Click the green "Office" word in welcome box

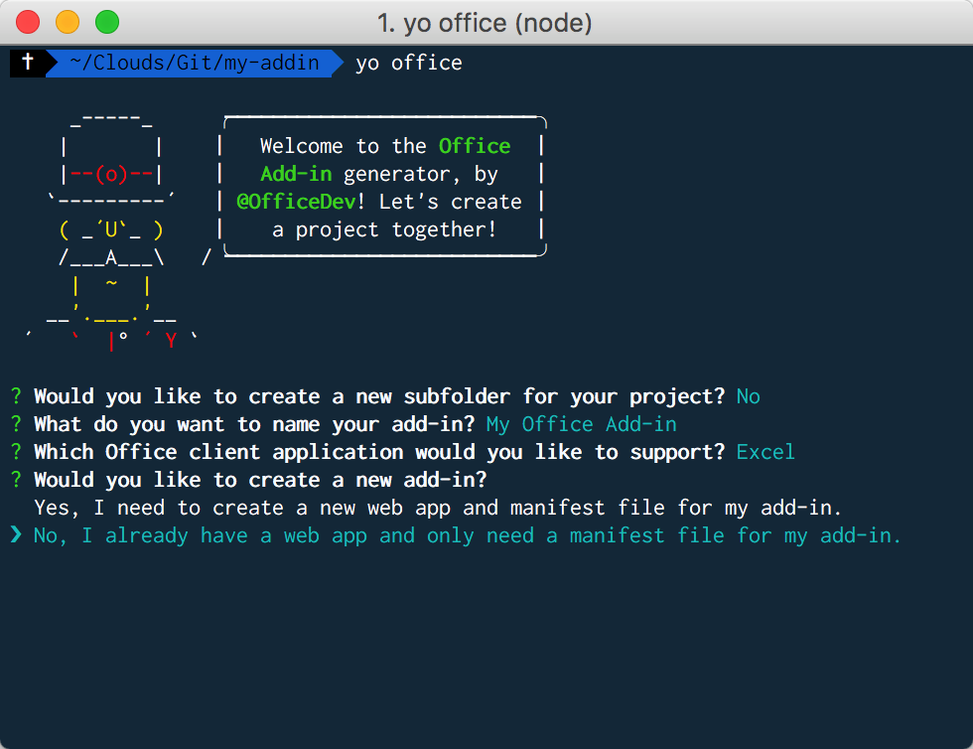(475, 146)
